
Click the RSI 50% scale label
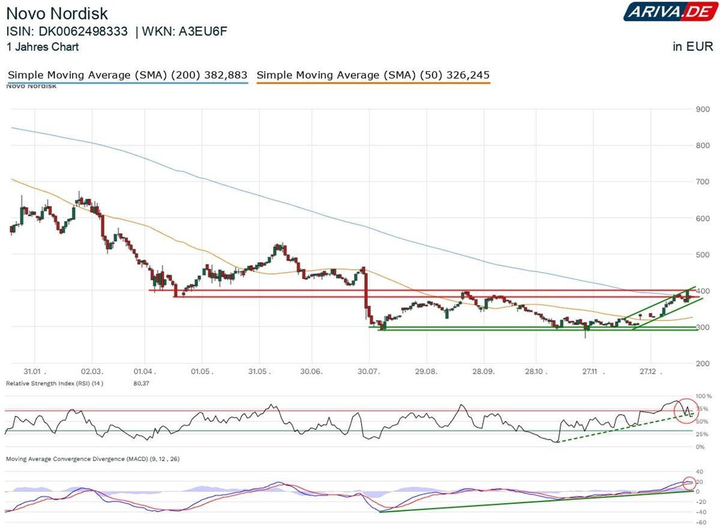pyautogui.click(x=703, y=422)
